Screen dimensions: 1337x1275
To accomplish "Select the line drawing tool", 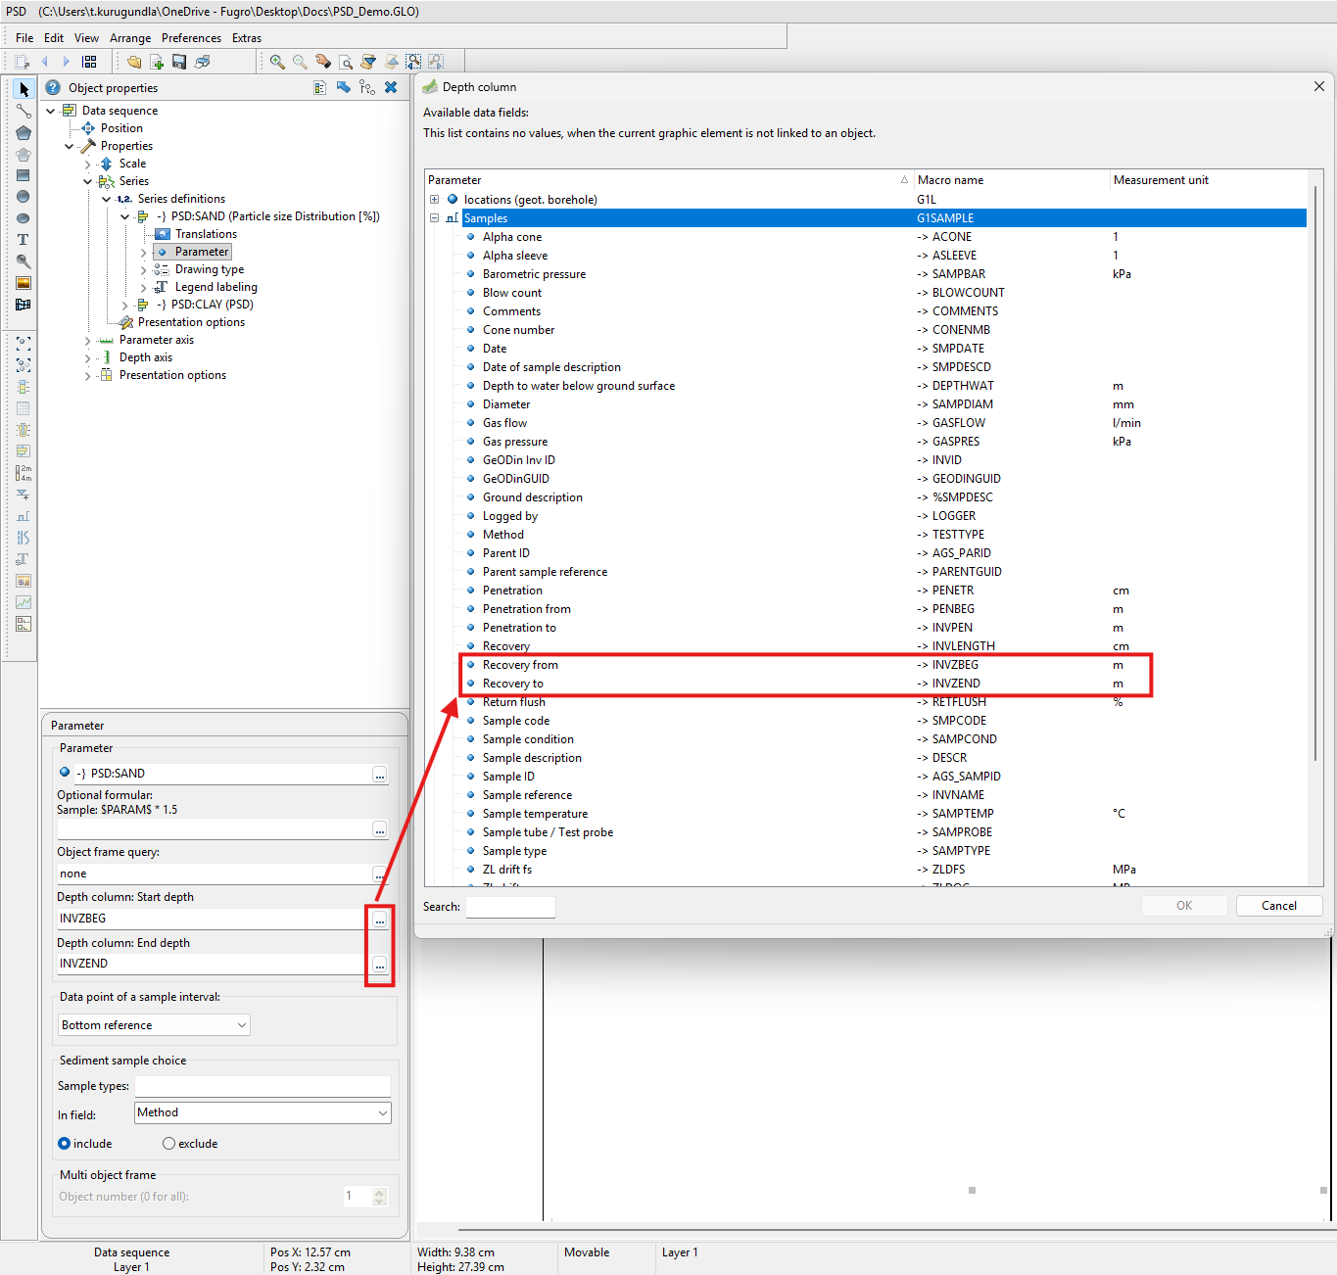I will coord(23,112).
